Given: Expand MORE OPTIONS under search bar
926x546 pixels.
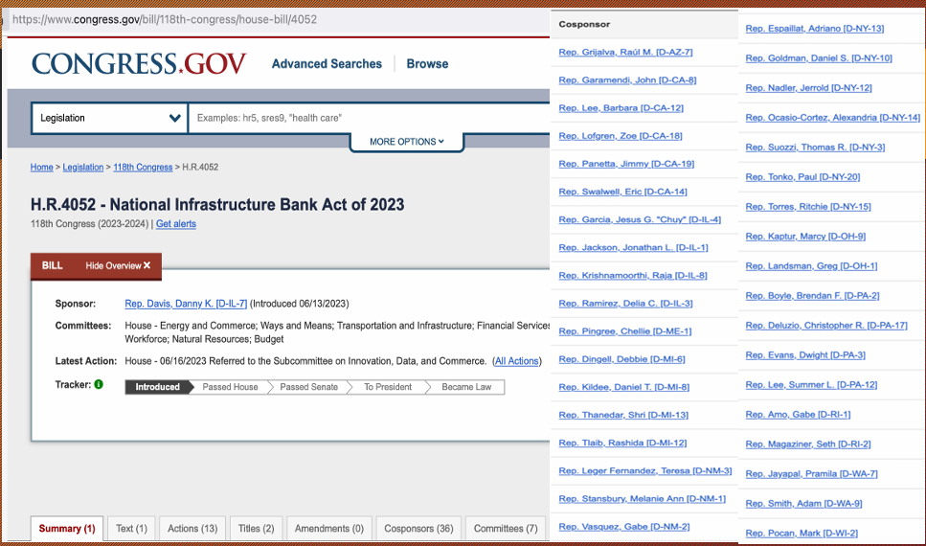Looking at the screenshot, I should [x=407, y=142].
